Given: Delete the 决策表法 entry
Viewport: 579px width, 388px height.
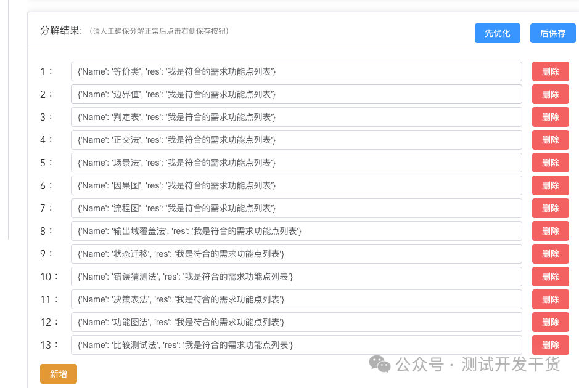Looking at the screenshot, I should point(549,299).
